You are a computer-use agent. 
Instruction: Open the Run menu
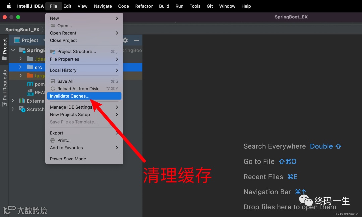point(179,6)
